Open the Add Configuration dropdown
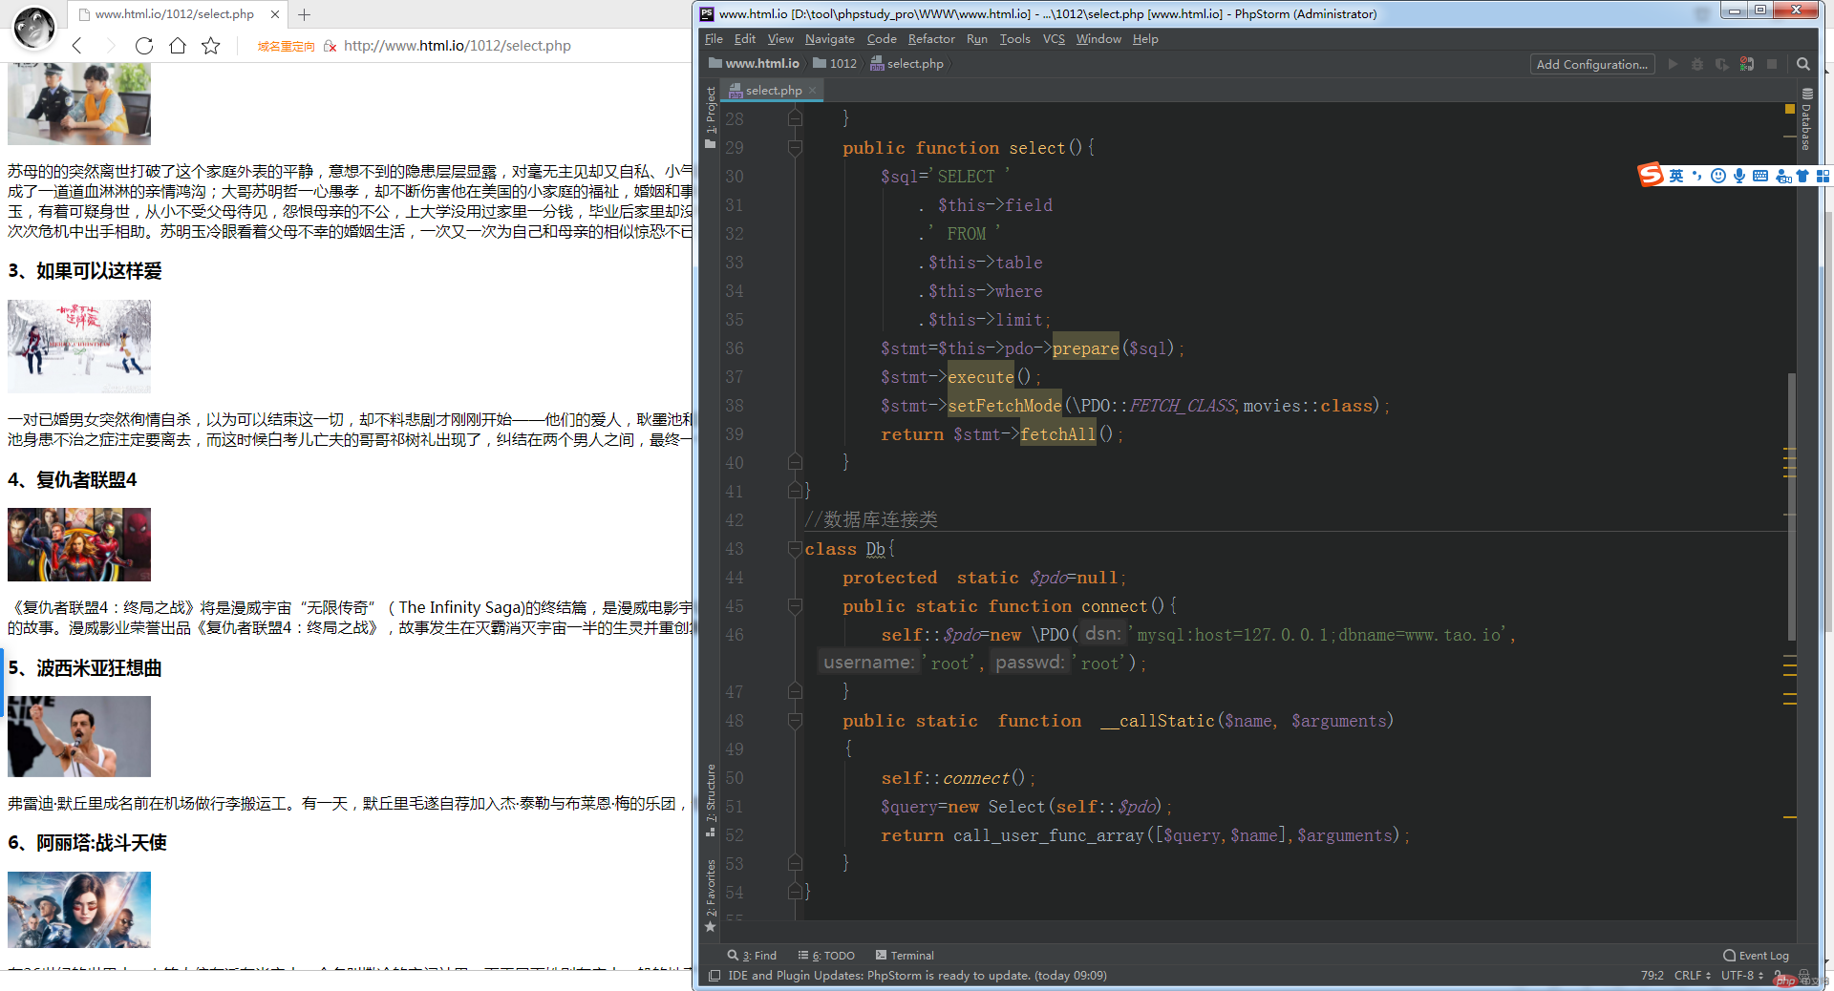This screenshot has height=991, width=1834. coord(1591,64)
